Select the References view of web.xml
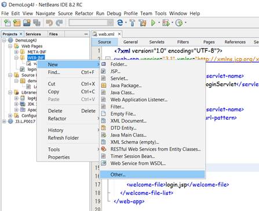 click(235, 42)
